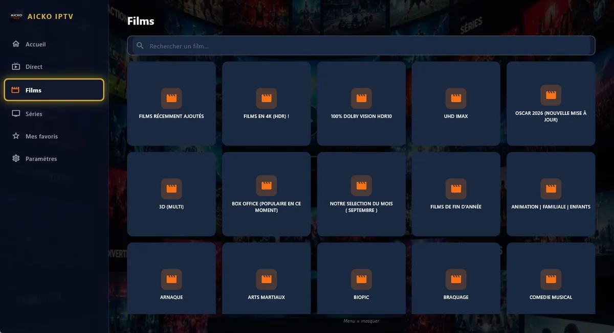Click the clapperboard icon of Box Office
The height and width of the screenshot is (333, 614).
pos(267,185)
